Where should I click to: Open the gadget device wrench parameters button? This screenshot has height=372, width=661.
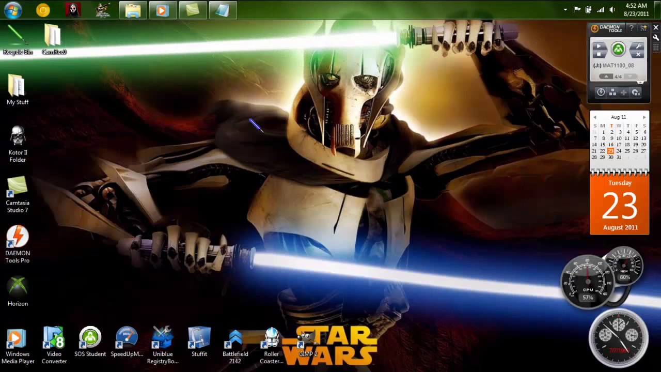(638, 46)
